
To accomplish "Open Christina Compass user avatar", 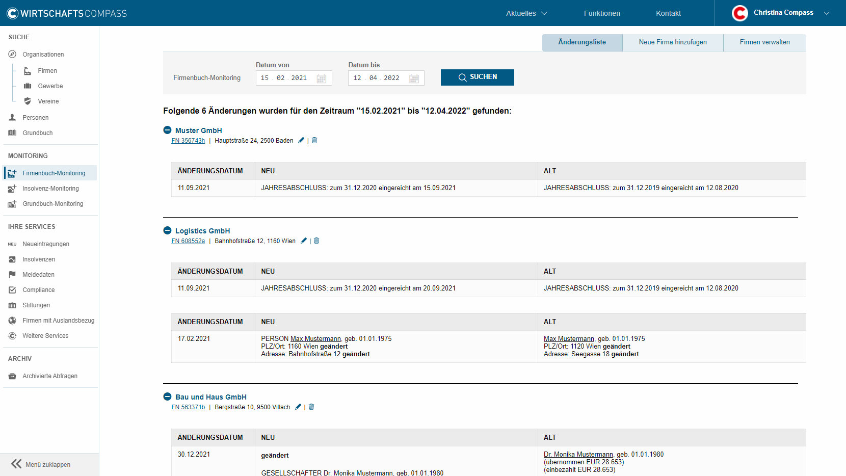I will (x=739, y=13).
